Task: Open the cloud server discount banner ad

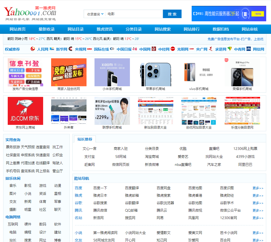Action: [229, 14]
